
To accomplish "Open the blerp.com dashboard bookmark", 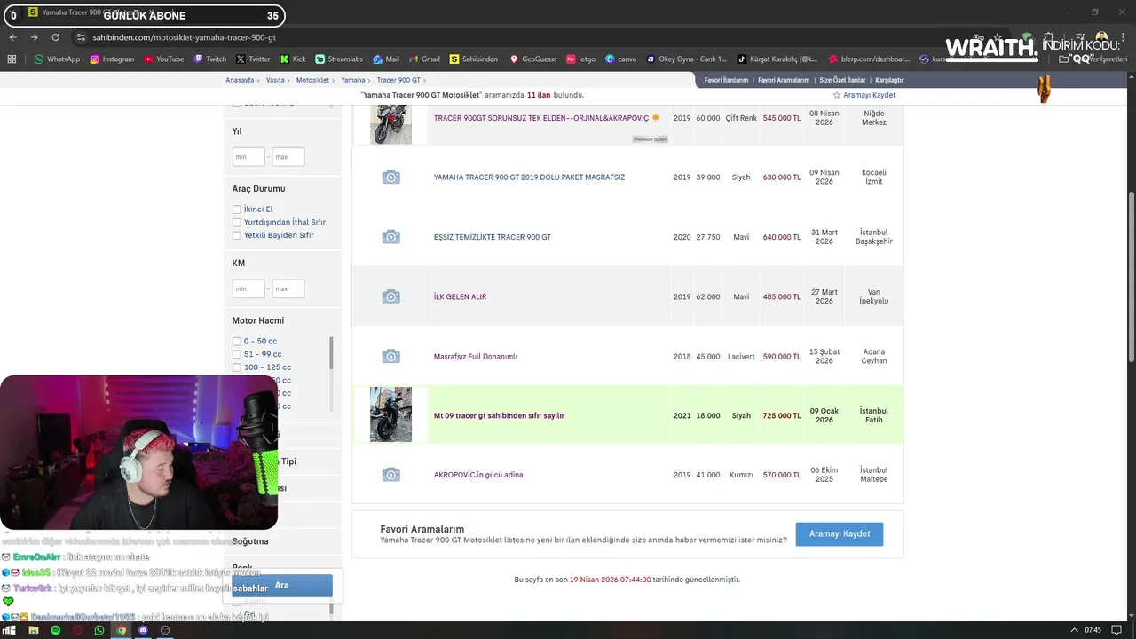I will point(869,59).
